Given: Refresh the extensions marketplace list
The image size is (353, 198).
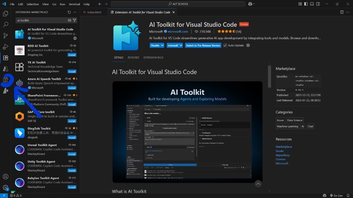Looking at the screenshot, I should [69, 12].
